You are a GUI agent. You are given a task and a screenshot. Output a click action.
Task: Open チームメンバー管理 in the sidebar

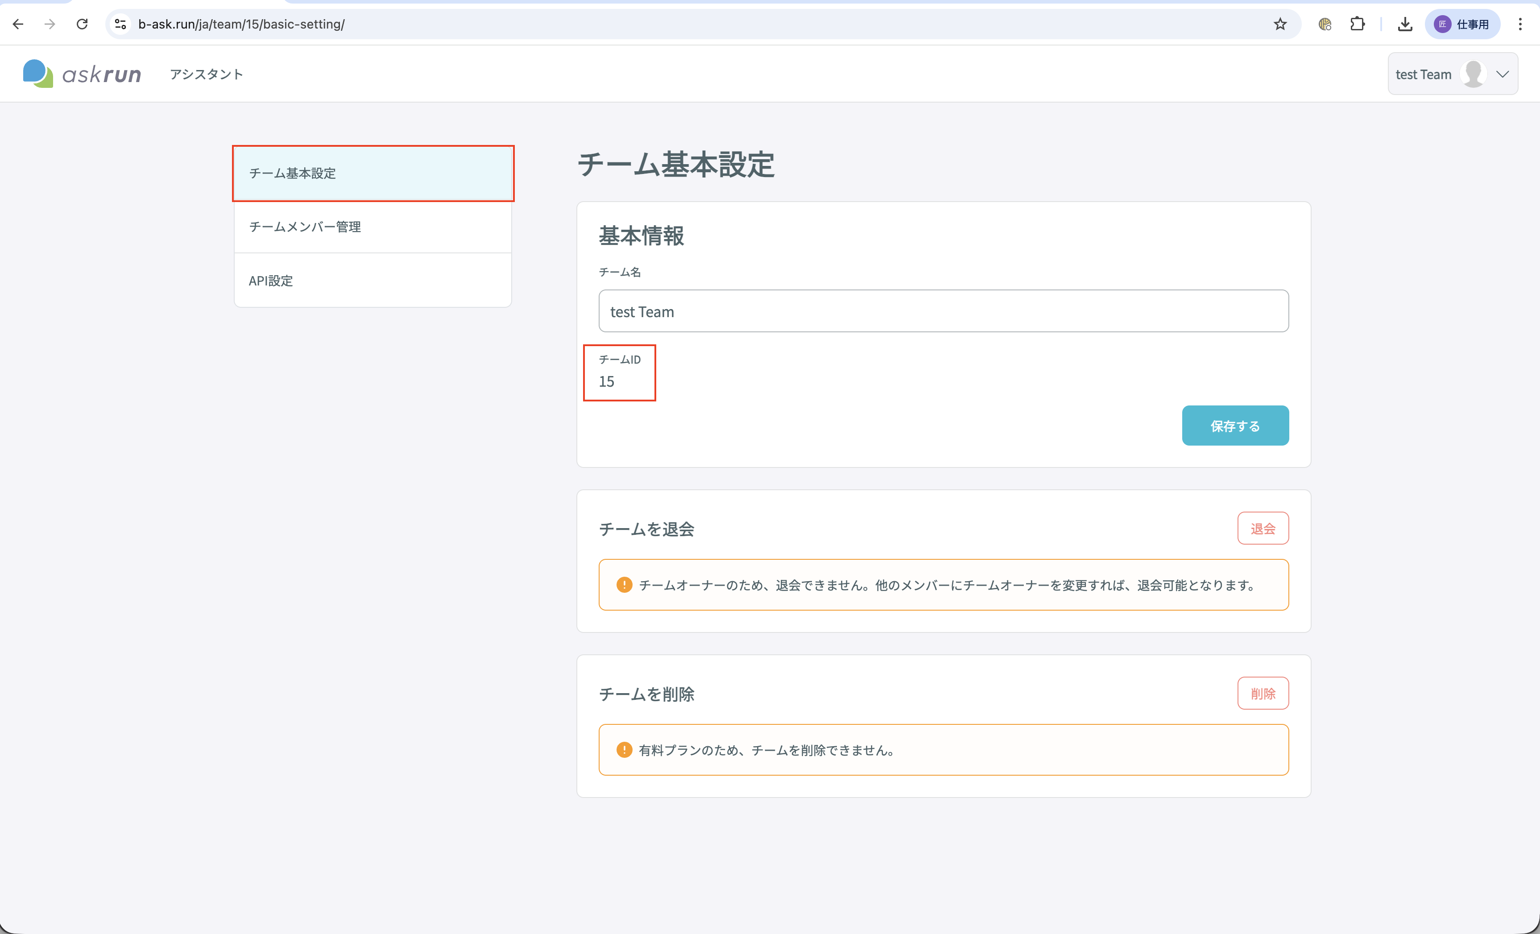[x=373, y=226]
